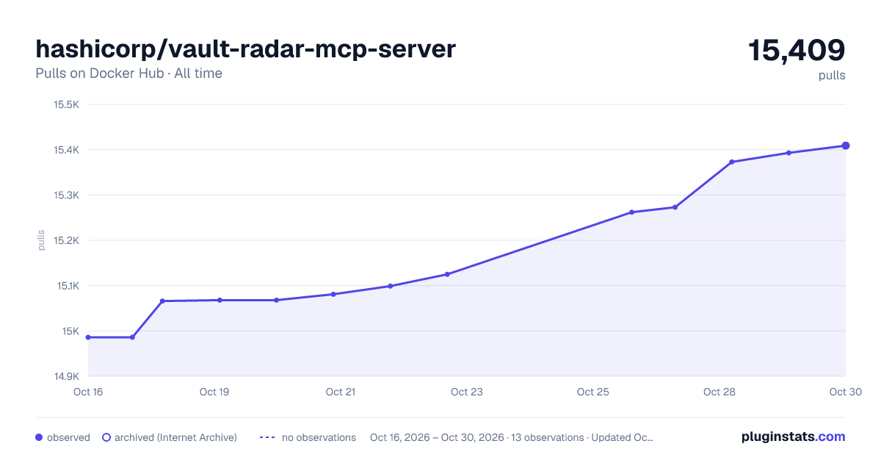Screen dimensions: 881x463
Task: Click the 15.3K y-axis label
Action: pos(66,195)
